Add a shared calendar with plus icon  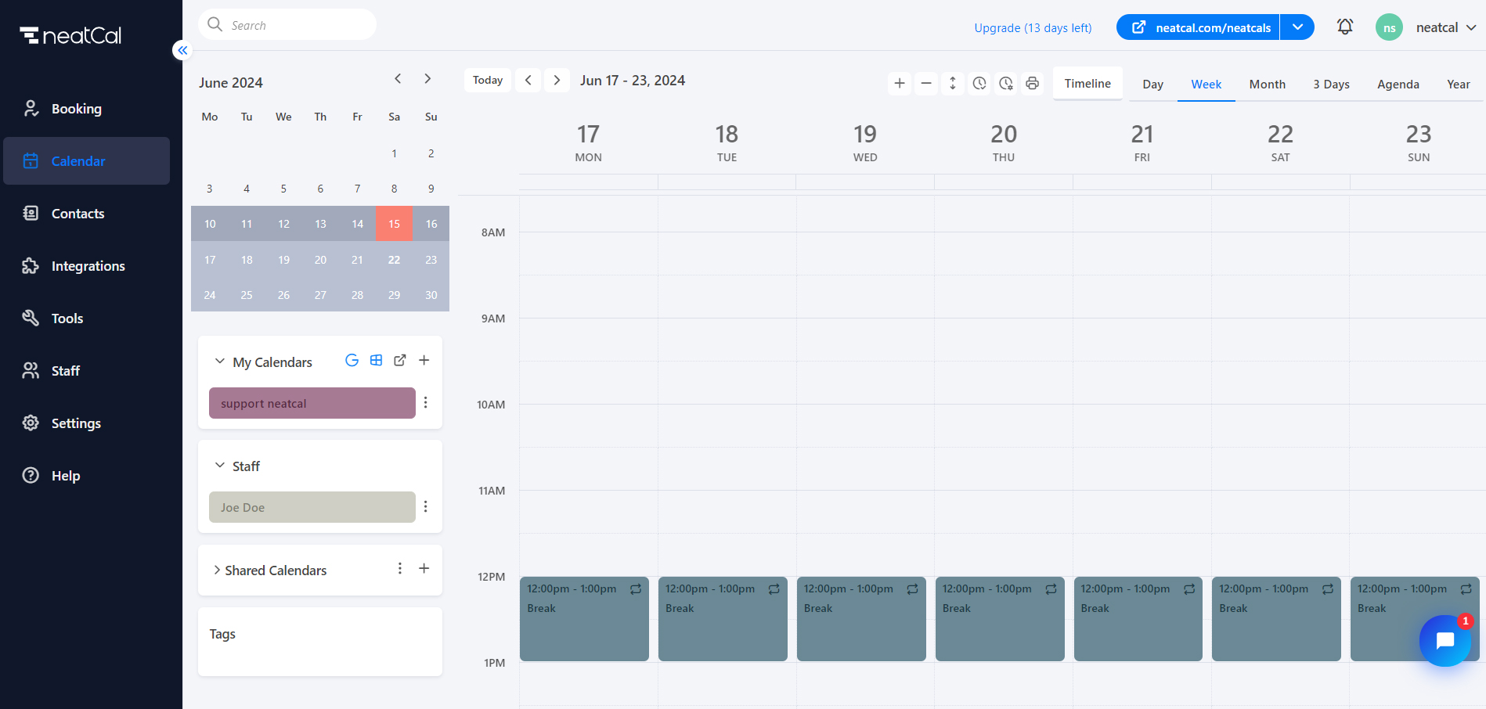(x=424, y=568)
